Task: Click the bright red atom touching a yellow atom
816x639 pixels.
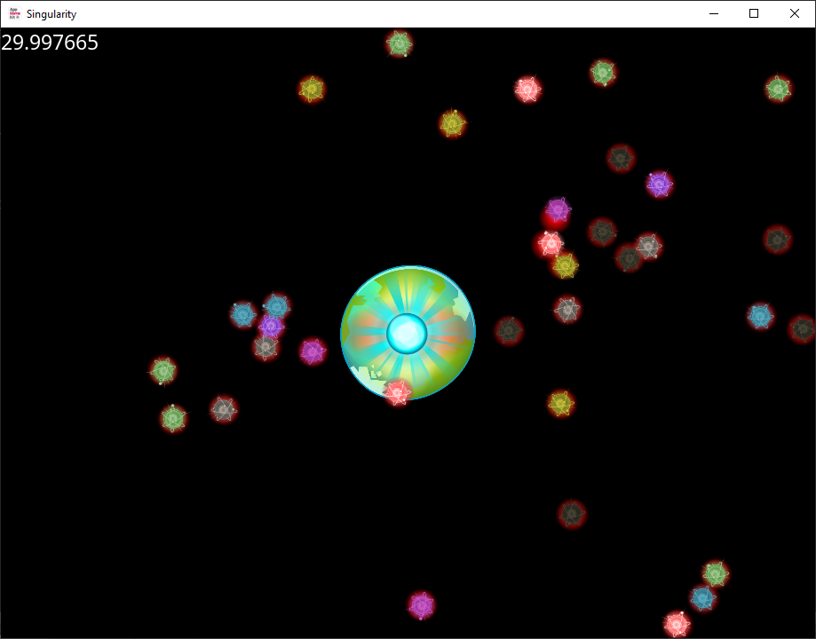Action: point(550,243)
